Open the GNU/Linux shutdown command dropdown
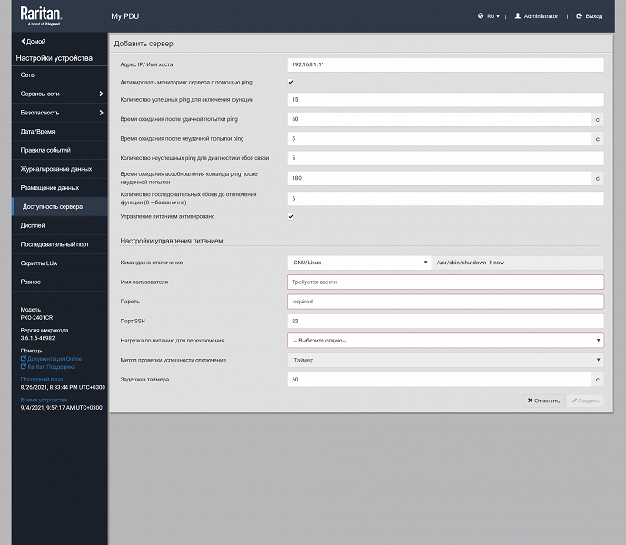 [359, 263]
